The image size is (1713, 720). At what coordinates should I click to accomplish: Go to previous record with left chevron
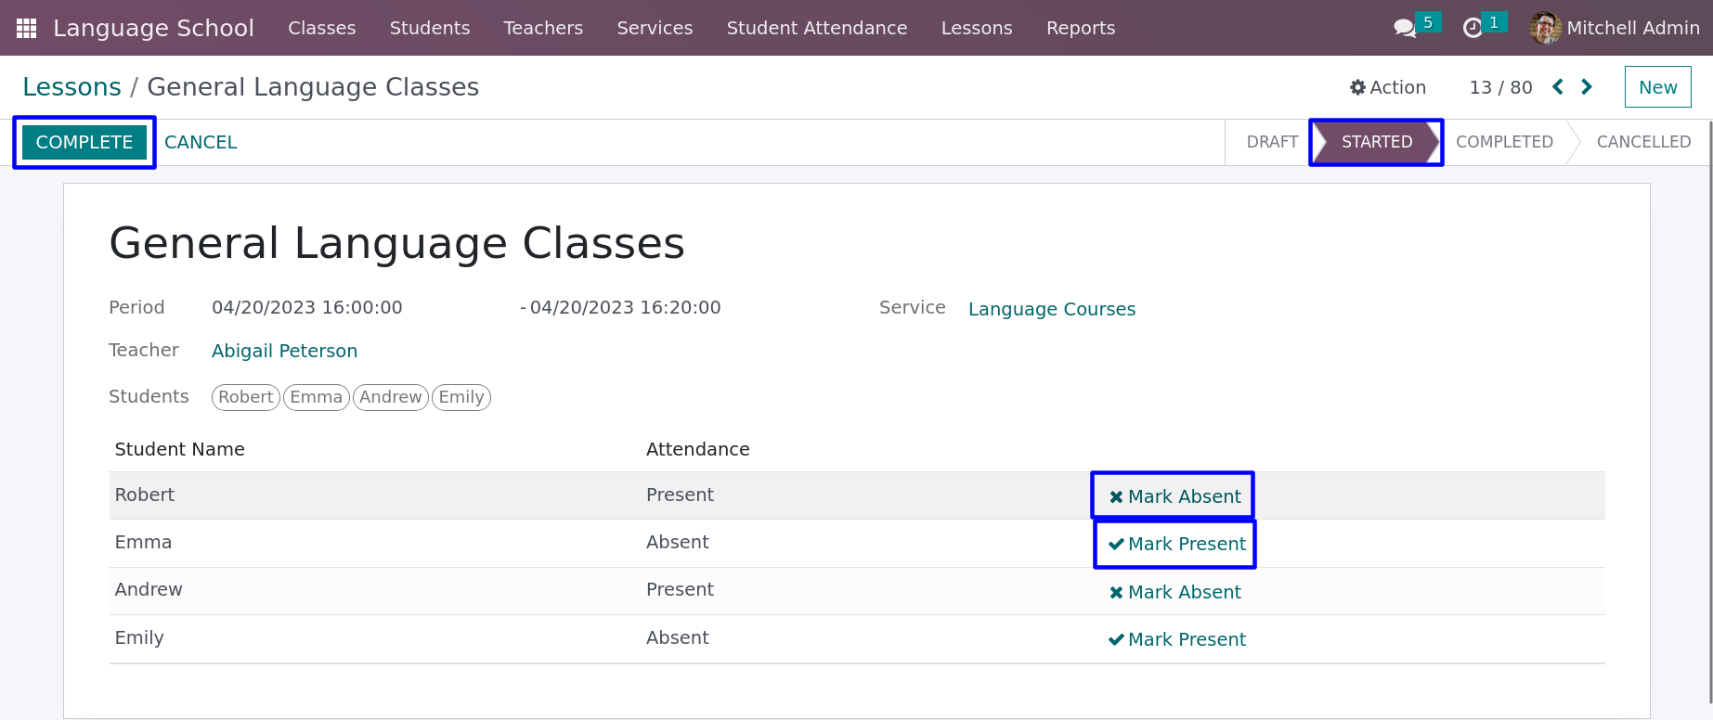[x=1558, y=86]
